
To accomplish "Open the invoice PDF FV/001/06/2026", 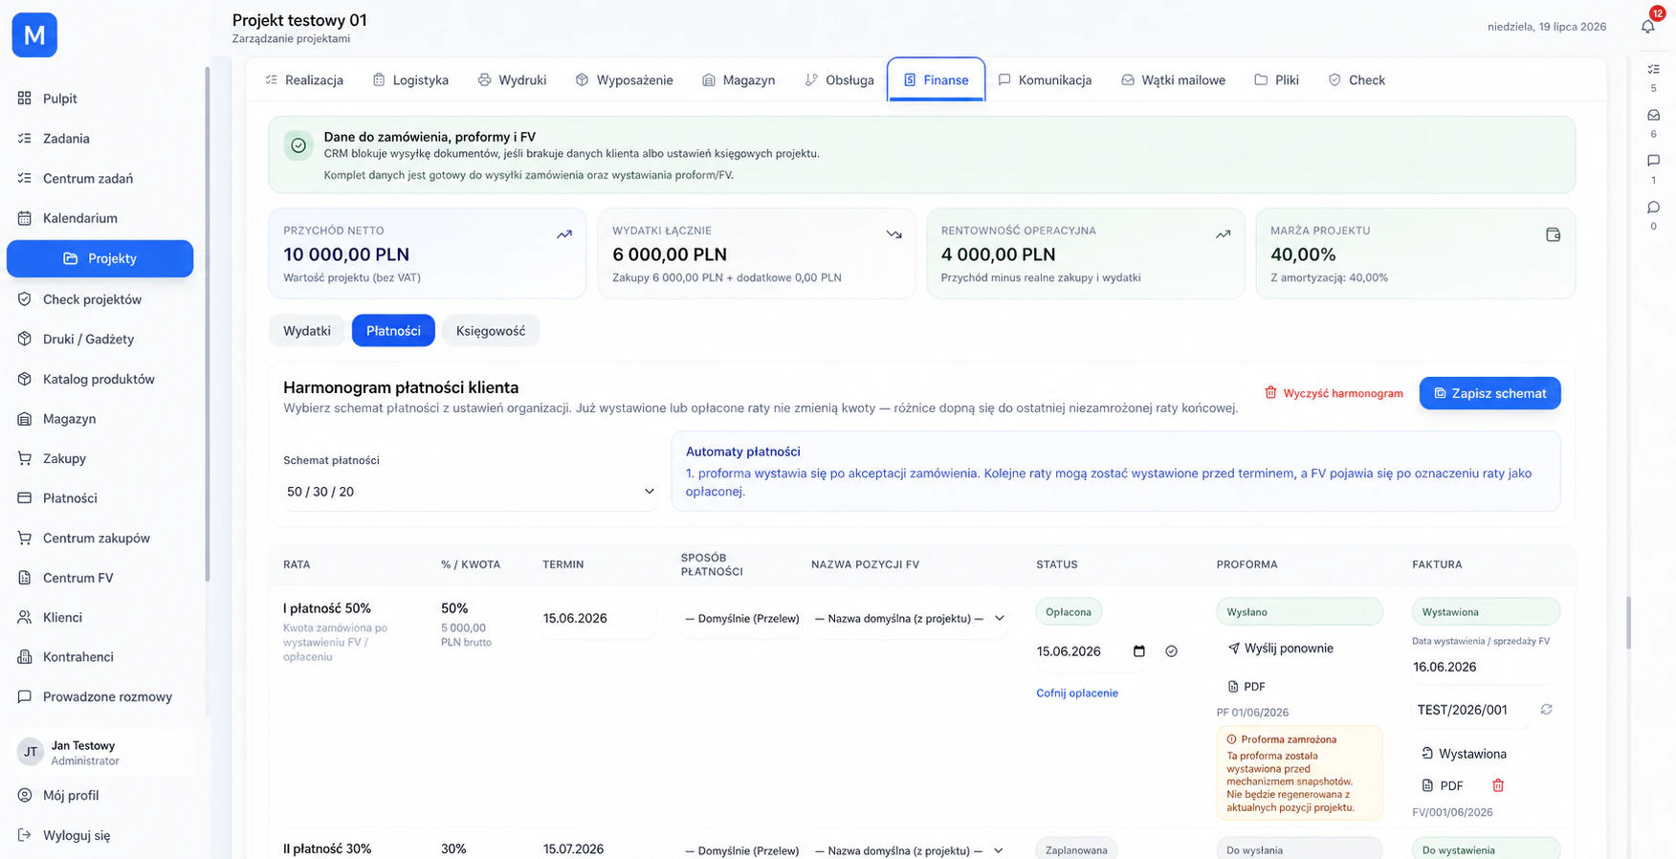I will (x=1443, y=785).
